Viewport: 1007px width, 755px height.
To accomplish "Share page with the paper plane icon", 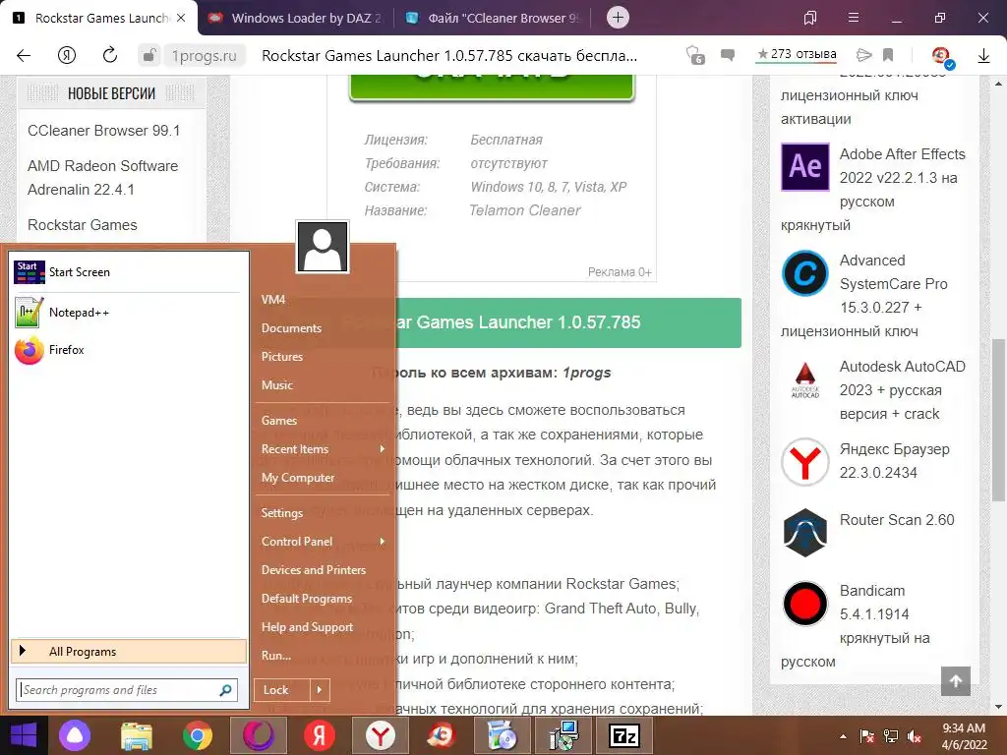I will (x=864, y=55).
